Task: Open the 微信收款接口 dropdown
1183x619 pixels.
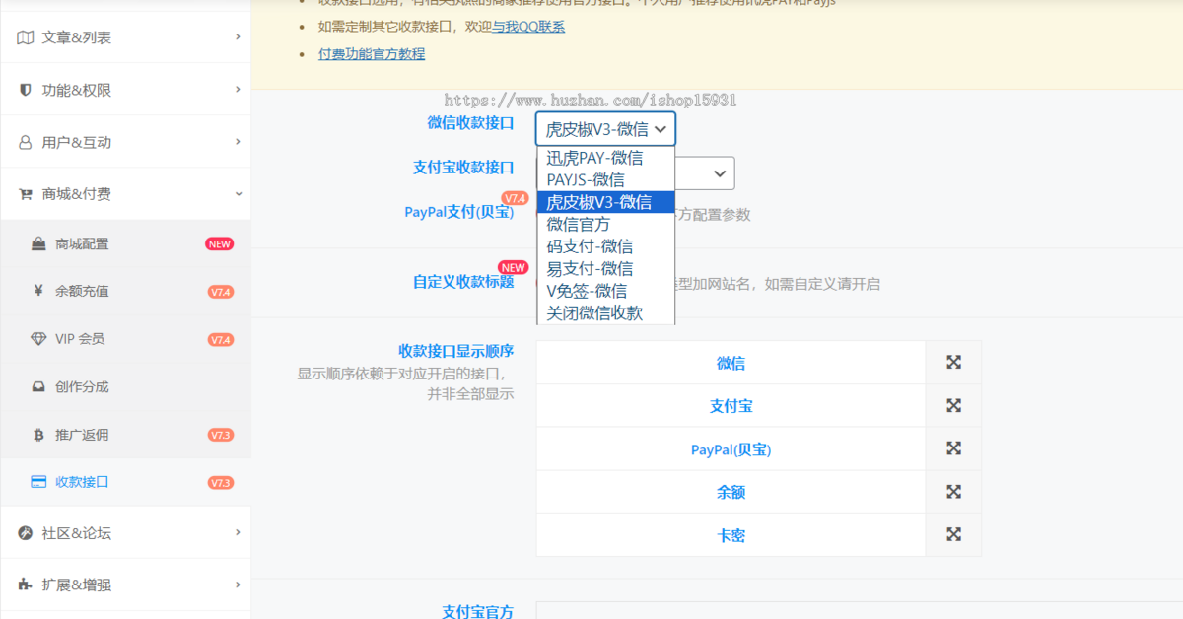Action: pyautogui.click(x=606, y=129)
